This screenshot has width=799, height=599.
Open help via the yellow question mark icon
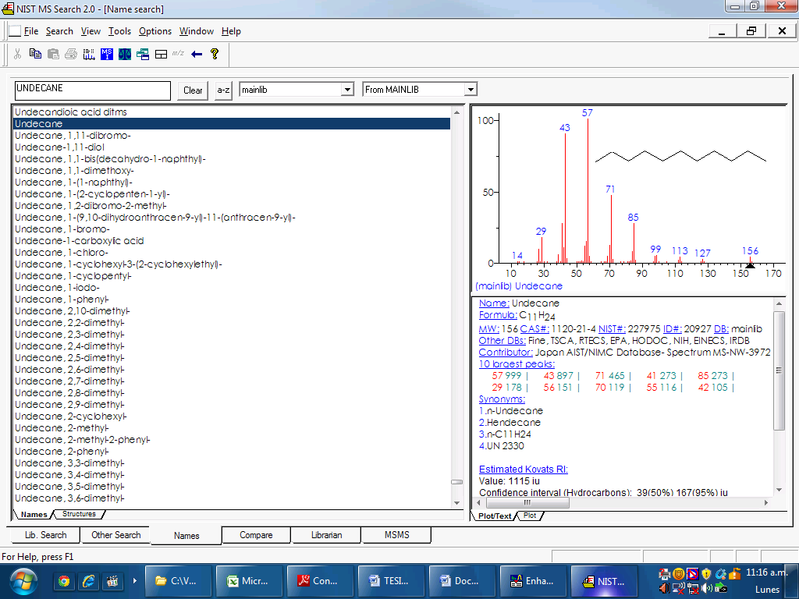point(215,54)
